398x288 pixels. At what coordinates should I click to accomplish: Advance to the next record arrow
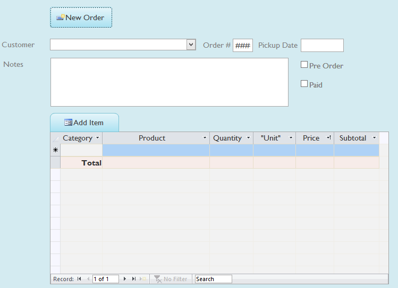point(125,279)
